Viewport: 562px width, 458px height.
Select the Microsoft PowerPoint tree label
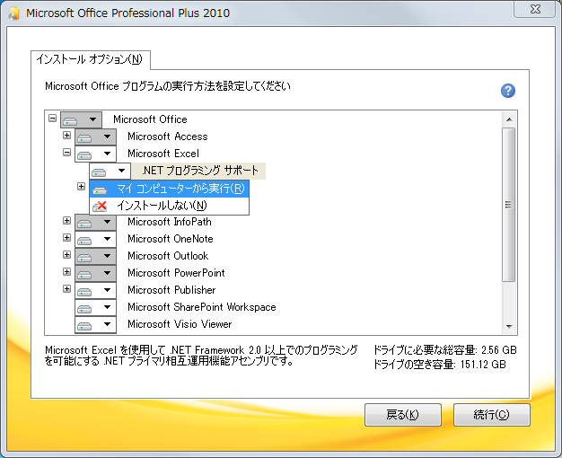176,273
